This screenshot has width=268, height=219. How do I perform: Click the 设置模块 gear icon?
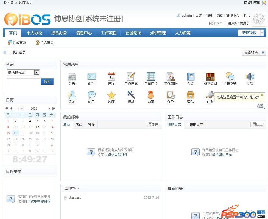pyautogui.click(x=263, y=52)
